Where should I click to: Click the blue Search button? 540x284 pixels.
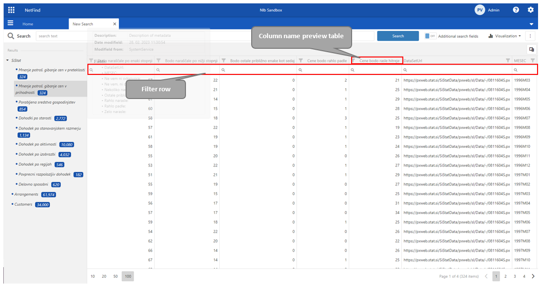tap(398, 36)
